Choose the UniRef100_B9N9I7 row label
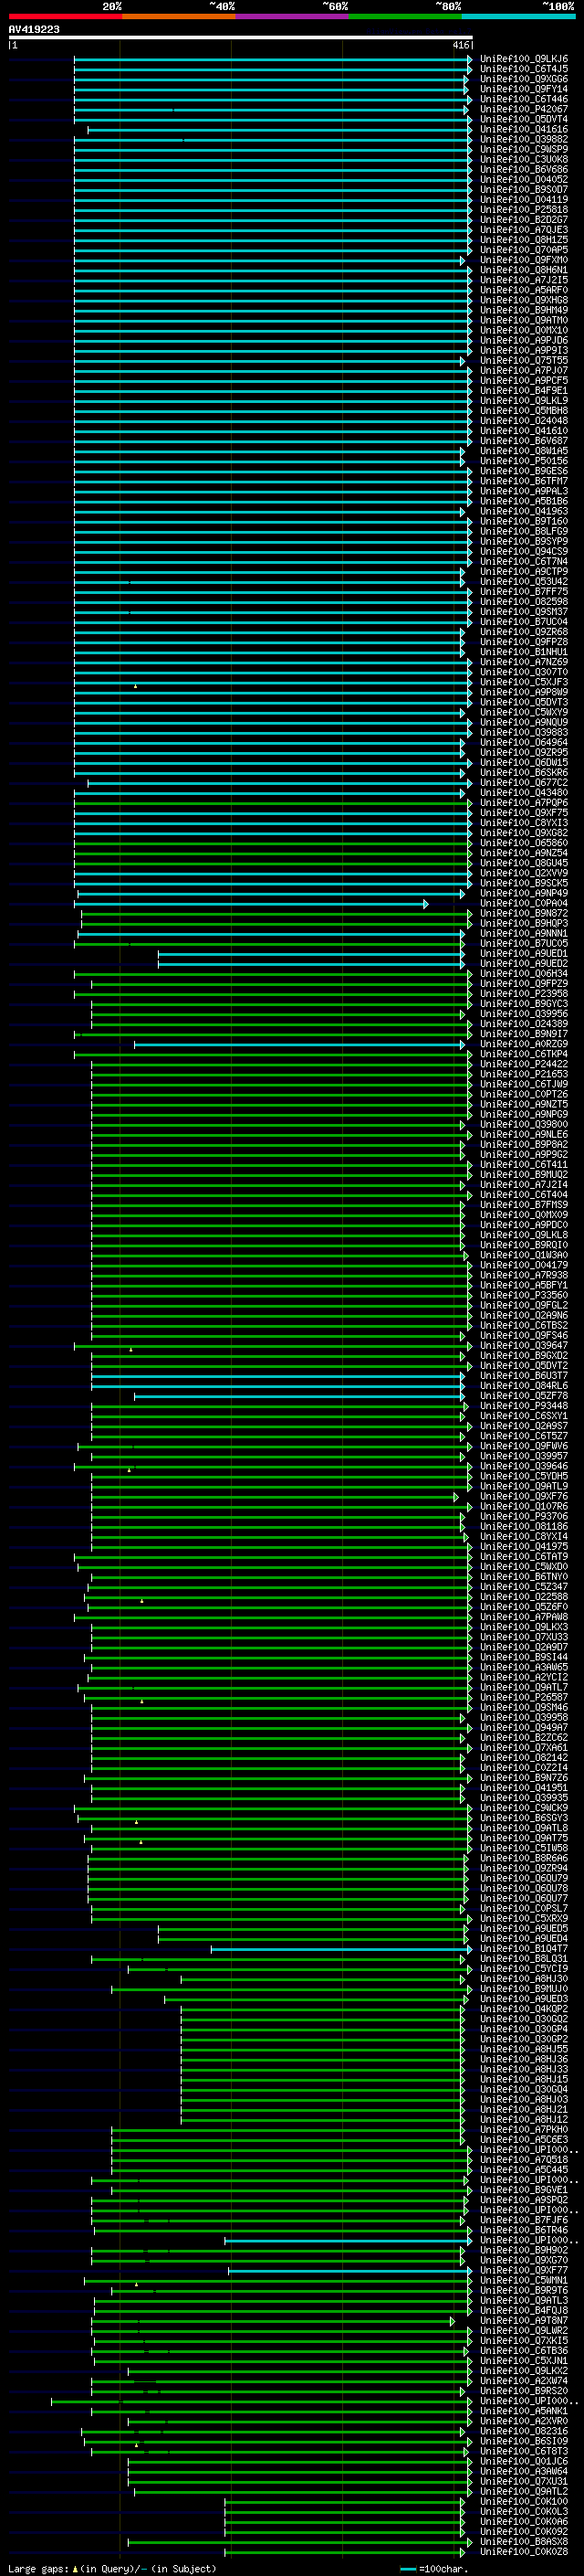 point(524,1034)
